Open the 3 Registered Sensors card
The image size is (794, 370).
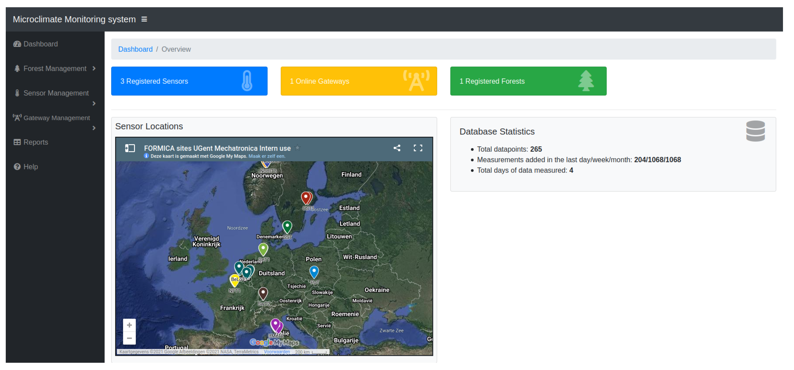pyautogui.click(x=189, y=81)
